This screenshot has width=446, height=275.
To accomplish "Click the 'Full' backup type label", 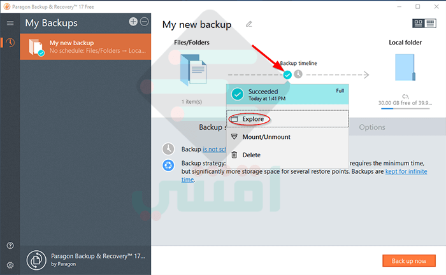I will 340,90.
